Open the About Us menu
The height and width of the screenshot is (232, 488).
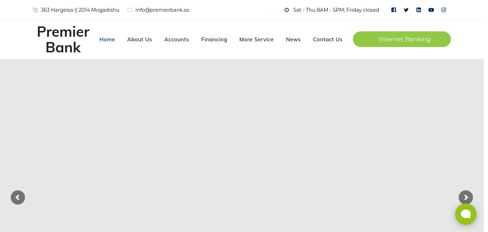pos(140,40)
